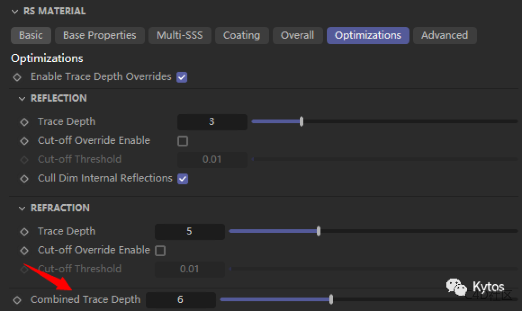The width and height of the screenshot is (522, 311).
Task: Uncheck Cull Dim Internal Reflections
Action: pos(183,179)
